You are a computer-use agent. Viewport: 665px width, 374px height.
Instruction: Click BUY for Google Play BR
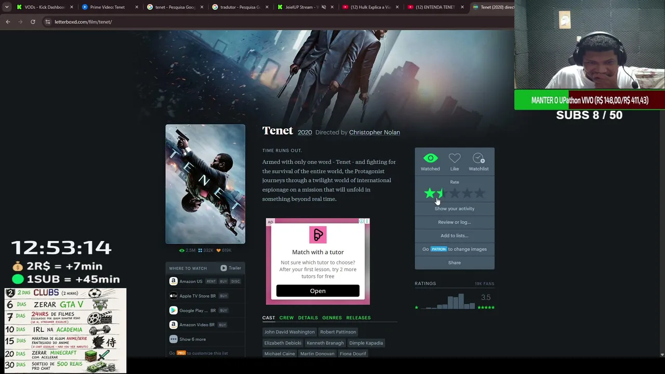click(x=223, y=311)
